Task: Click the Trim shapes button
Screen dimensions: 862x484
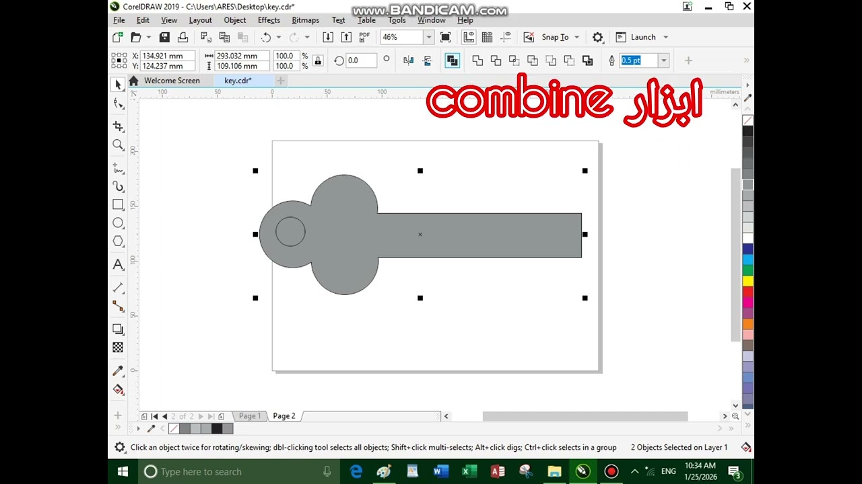Action: click(x=496, y=61)
